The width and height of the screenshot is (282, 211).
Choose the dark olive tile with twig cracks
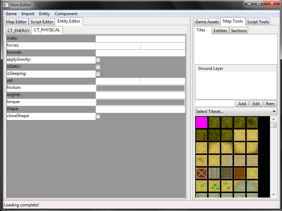click(227, 122)
